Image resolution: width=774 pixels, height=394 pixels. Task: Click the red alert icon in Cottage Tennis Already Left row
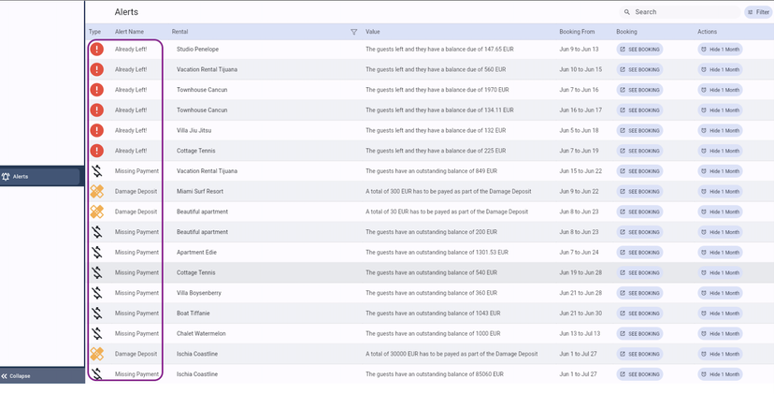point(97,151)
